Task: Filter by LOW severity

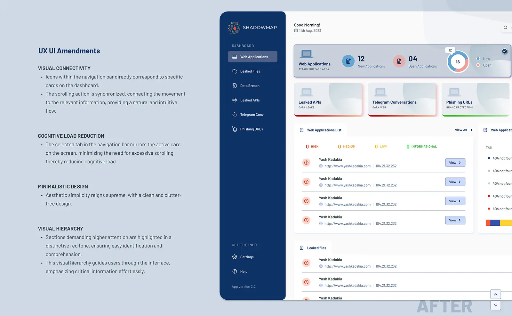Action: pos(381,147)
